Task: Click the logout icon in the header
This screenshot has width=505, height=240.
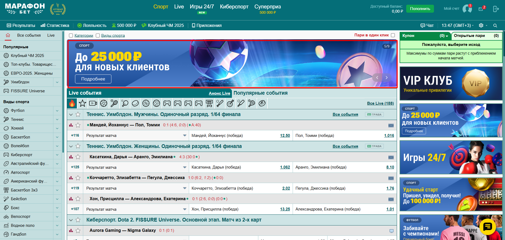Action: 496,9
